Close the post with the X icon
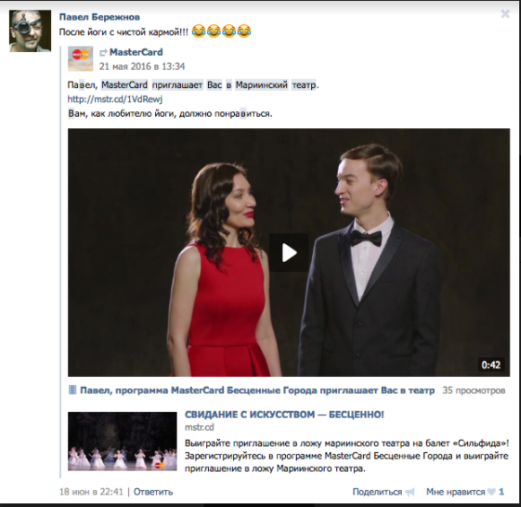521x507 pixels. tap(505, 13)
